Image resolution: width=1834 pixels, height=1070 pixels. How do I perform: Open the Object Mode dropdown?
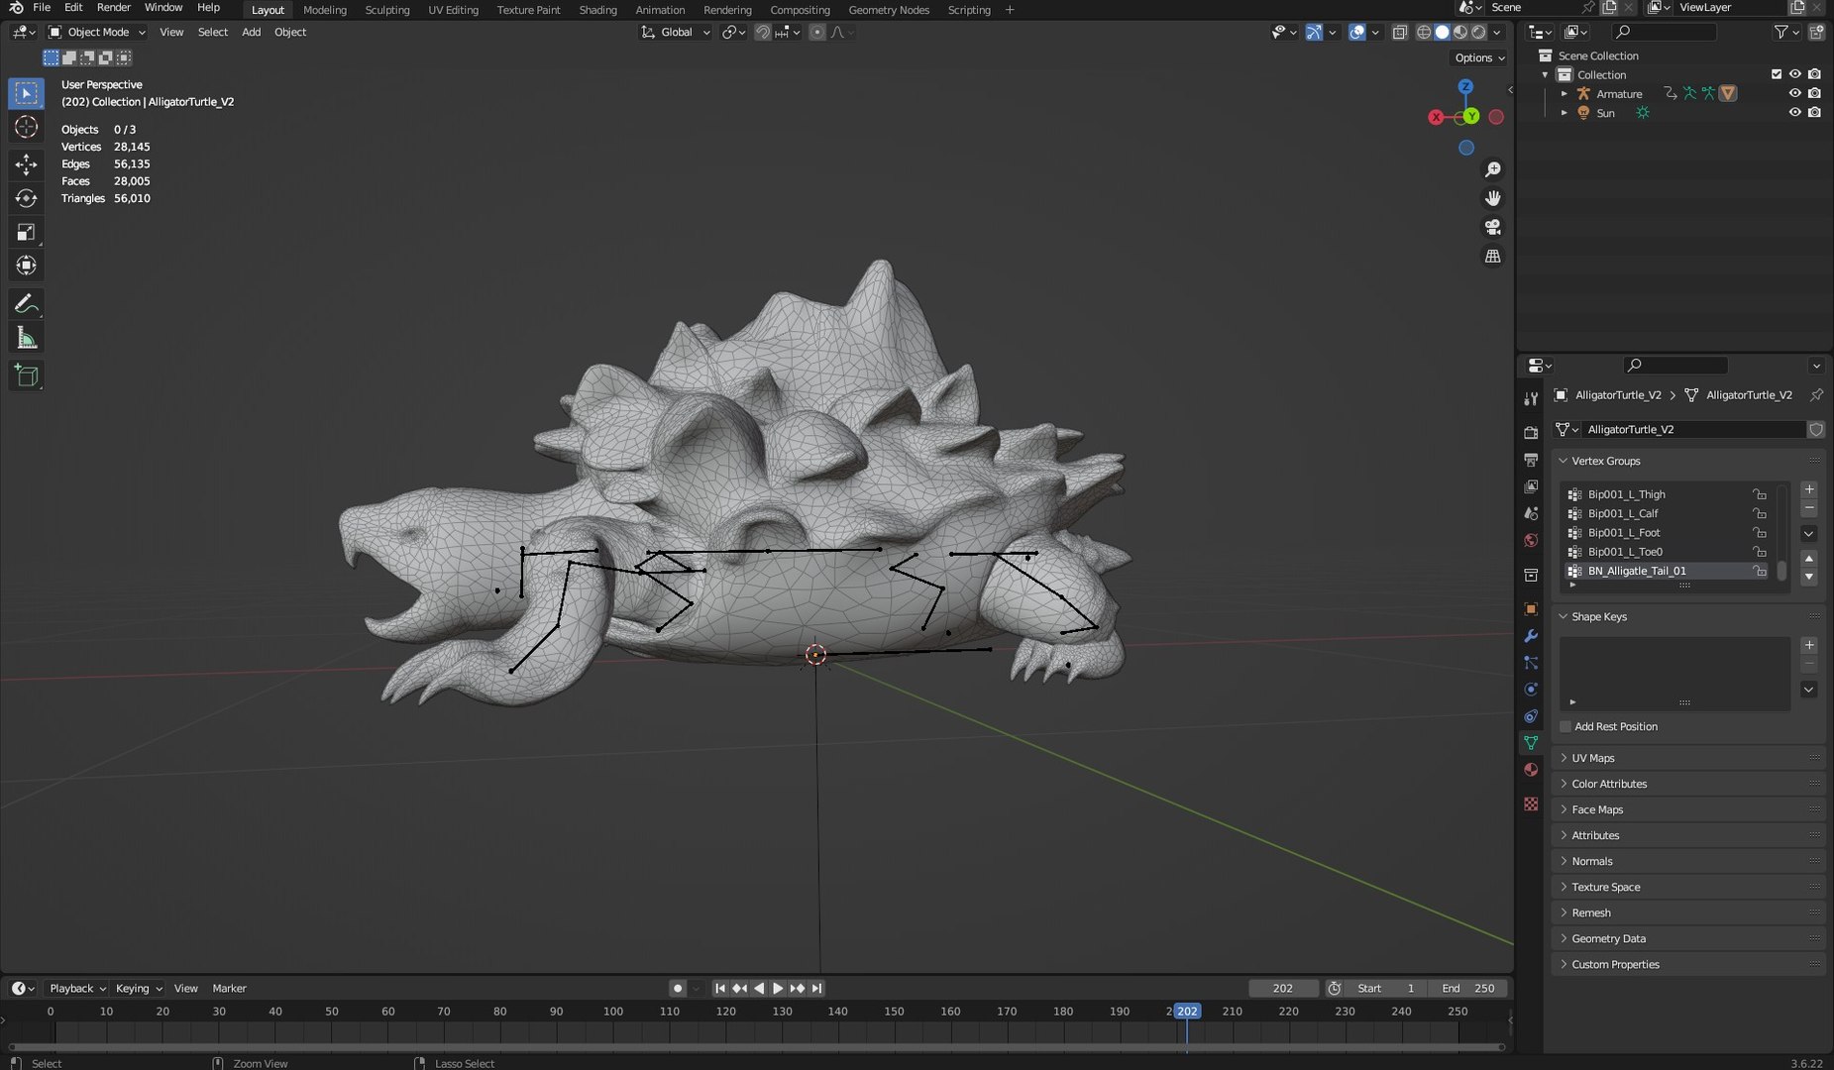[97, 32]
